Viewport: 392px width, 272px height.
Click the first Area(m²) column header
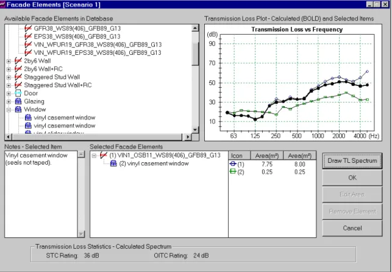tap(267, 156)
